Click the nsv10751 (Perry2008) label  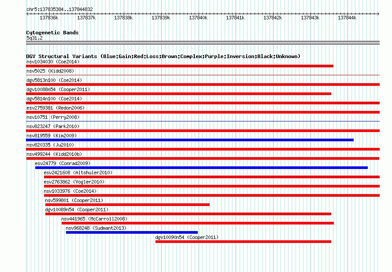click(x=53, y=117)
